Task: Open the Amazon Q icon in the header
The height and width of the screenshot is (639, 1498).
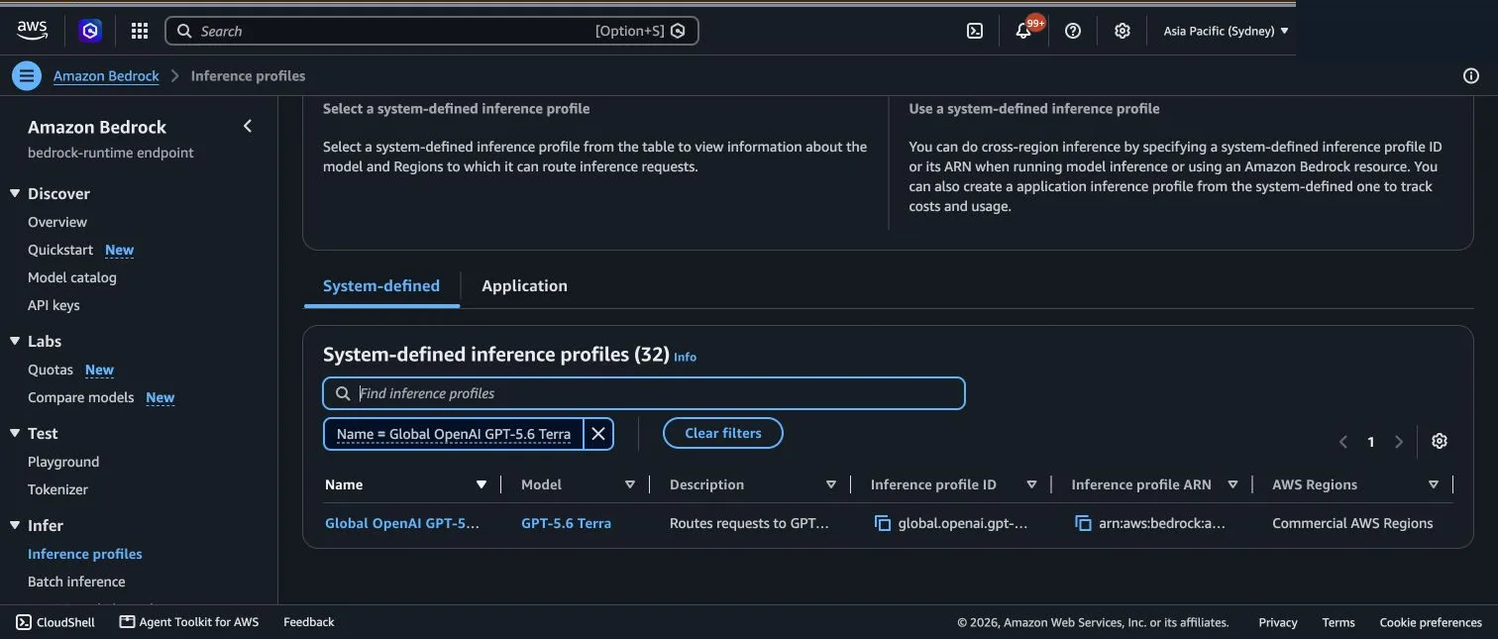Action: (x=90, y=31)
